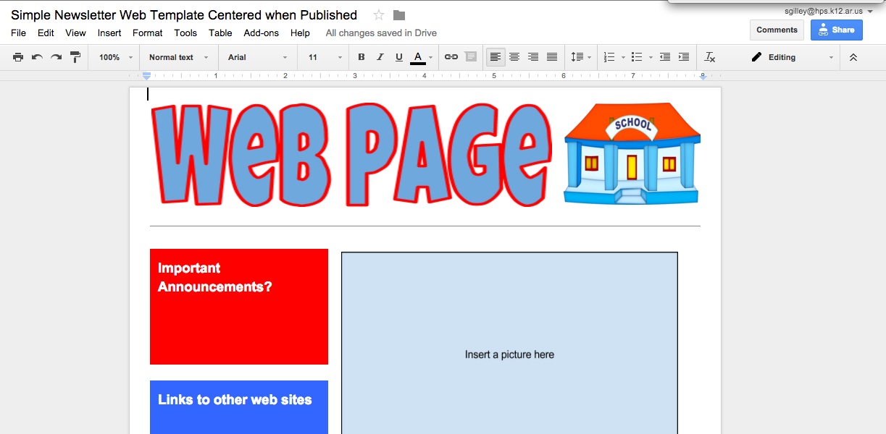Image resolution: width=886 pixels, height=434 pixels.
Task: Open the File menu
Action: click(x=18, y=33)
